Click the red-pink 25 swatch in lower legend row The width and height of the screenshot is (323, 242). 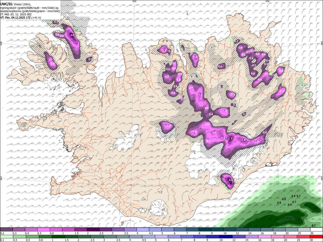point(303,236)
